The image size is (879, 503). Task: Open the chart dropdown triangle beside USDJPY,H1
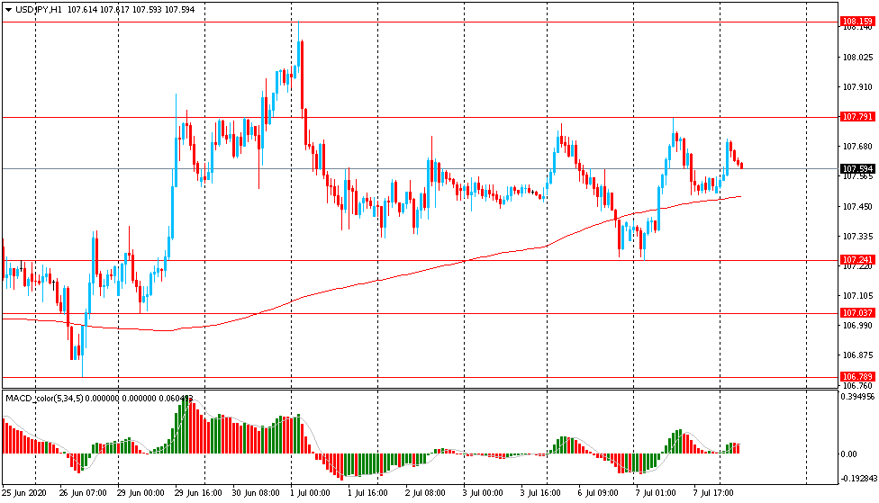[x=8, y=10]
